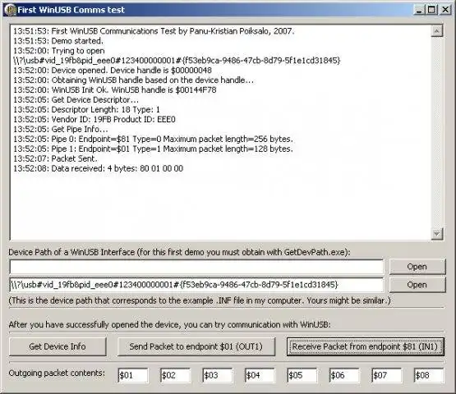
Task: Click the log's vertical scrollbar track
Action: coord(437,132)
